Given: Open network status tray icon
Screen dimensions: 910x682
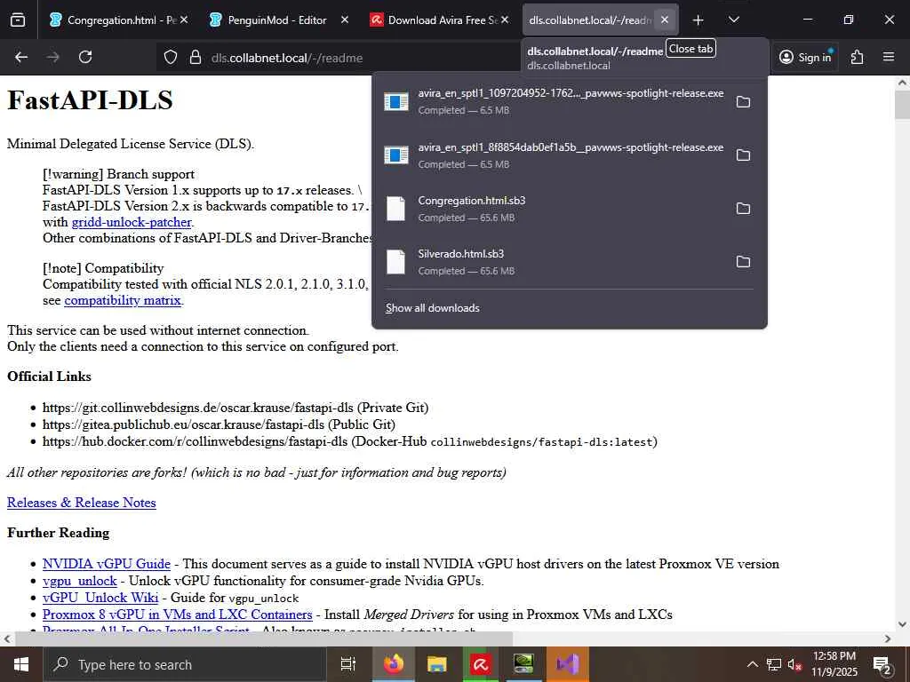Looking at the screenshot, I should tap(774, 664).
